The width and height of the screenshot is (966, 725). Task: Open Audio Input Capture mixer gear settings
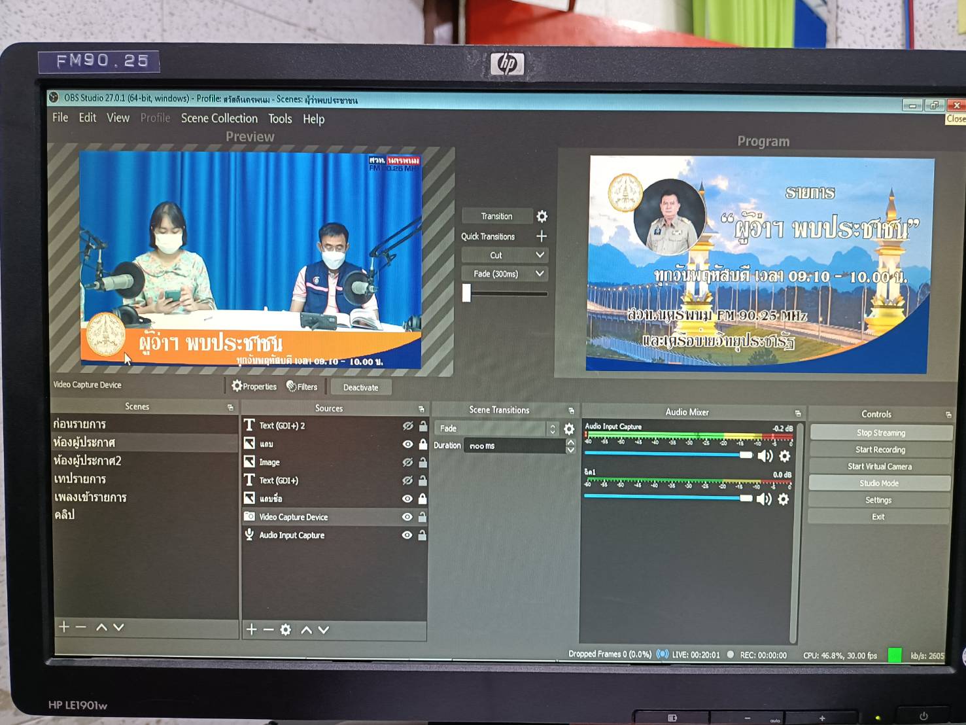click(785, 455)
